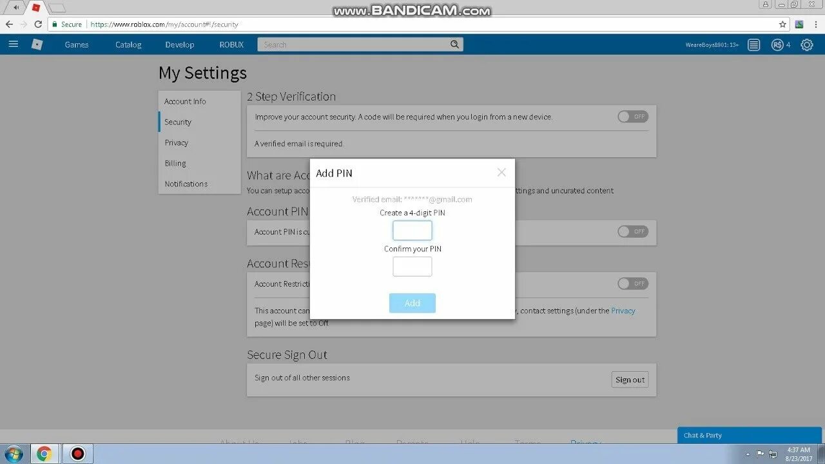Click the extension icon beside the bookmark star
This screenshot has width=825, height=464.
pyautogui.click(x=799, y=24)
